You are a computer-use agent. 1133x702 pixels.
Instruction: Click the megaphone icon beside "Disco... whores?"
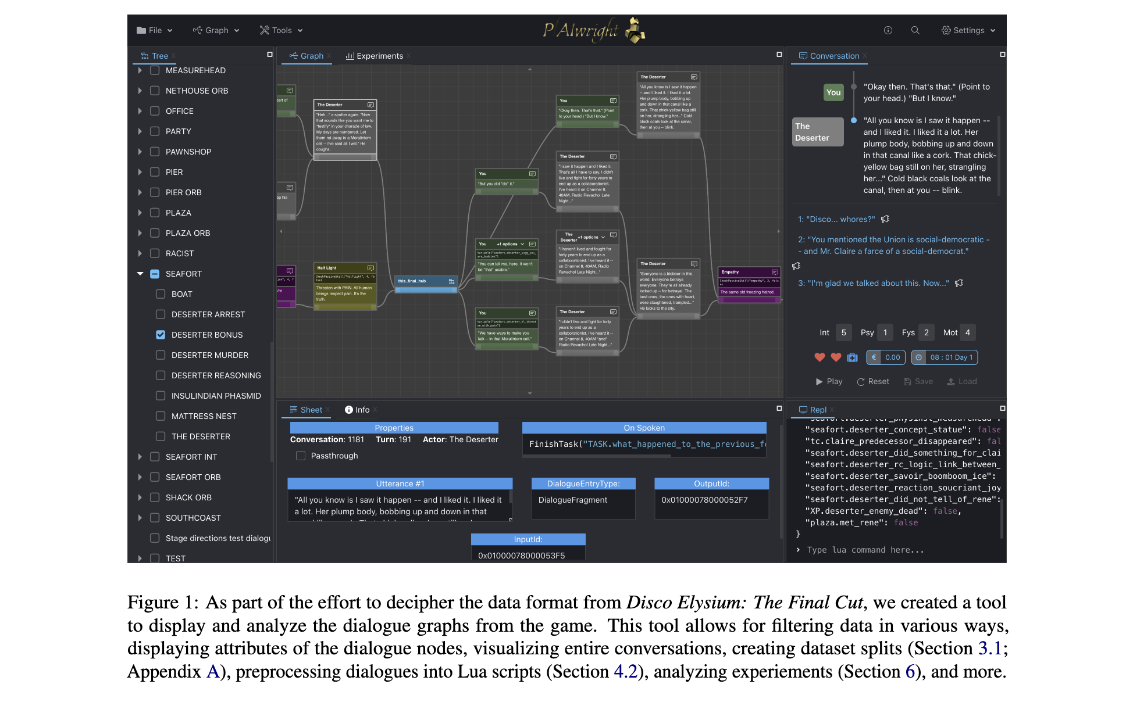point(885,219)
